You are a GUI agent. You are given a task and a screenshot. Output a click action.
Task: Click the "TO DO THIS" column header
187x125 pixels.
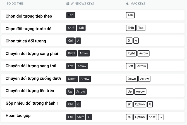pos(15,4)
